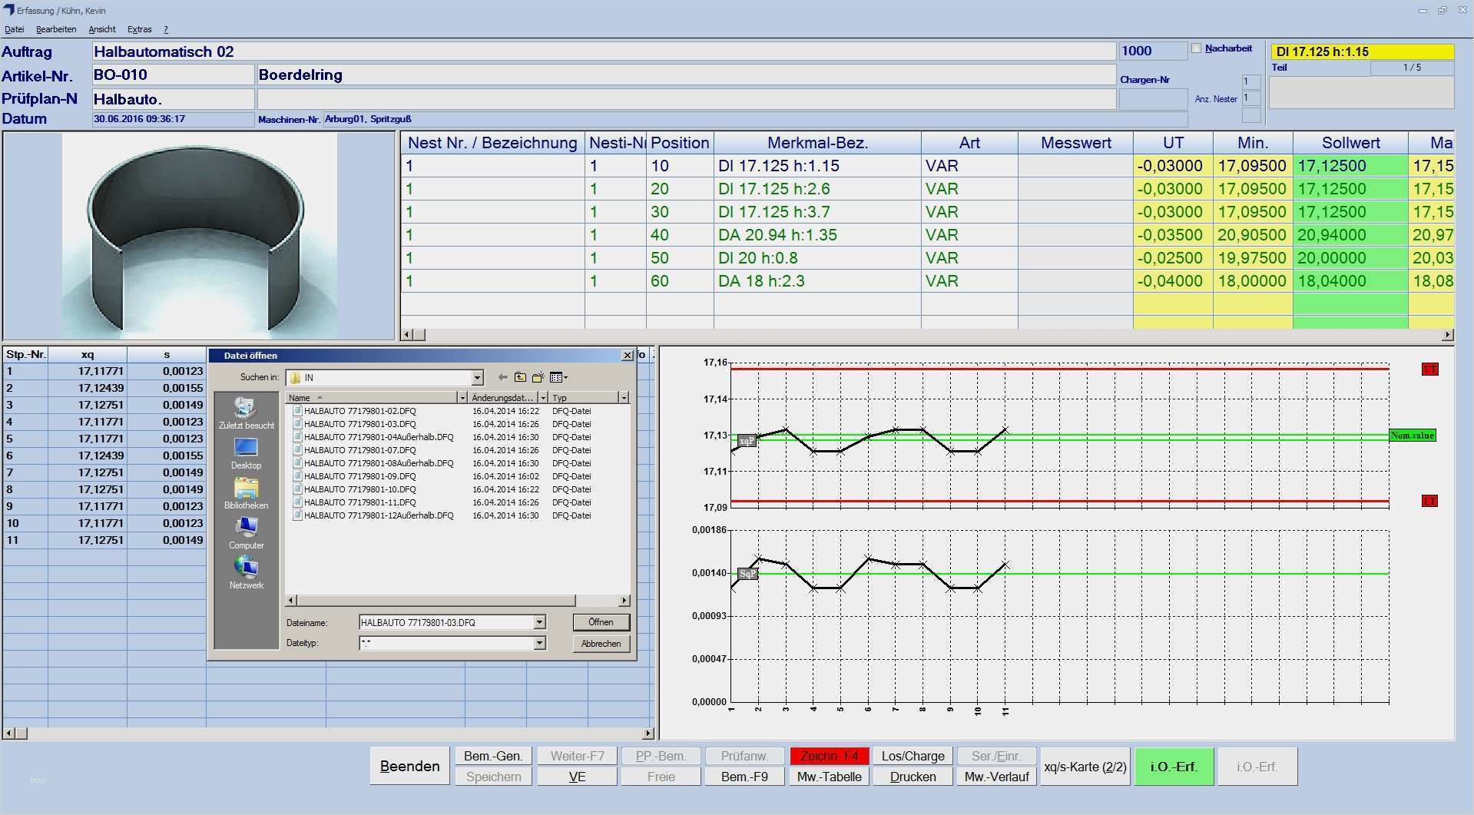Open Zuletzt besucht in the places bar
This screenshot has width=1474, height=815.
tap(246, 413)
